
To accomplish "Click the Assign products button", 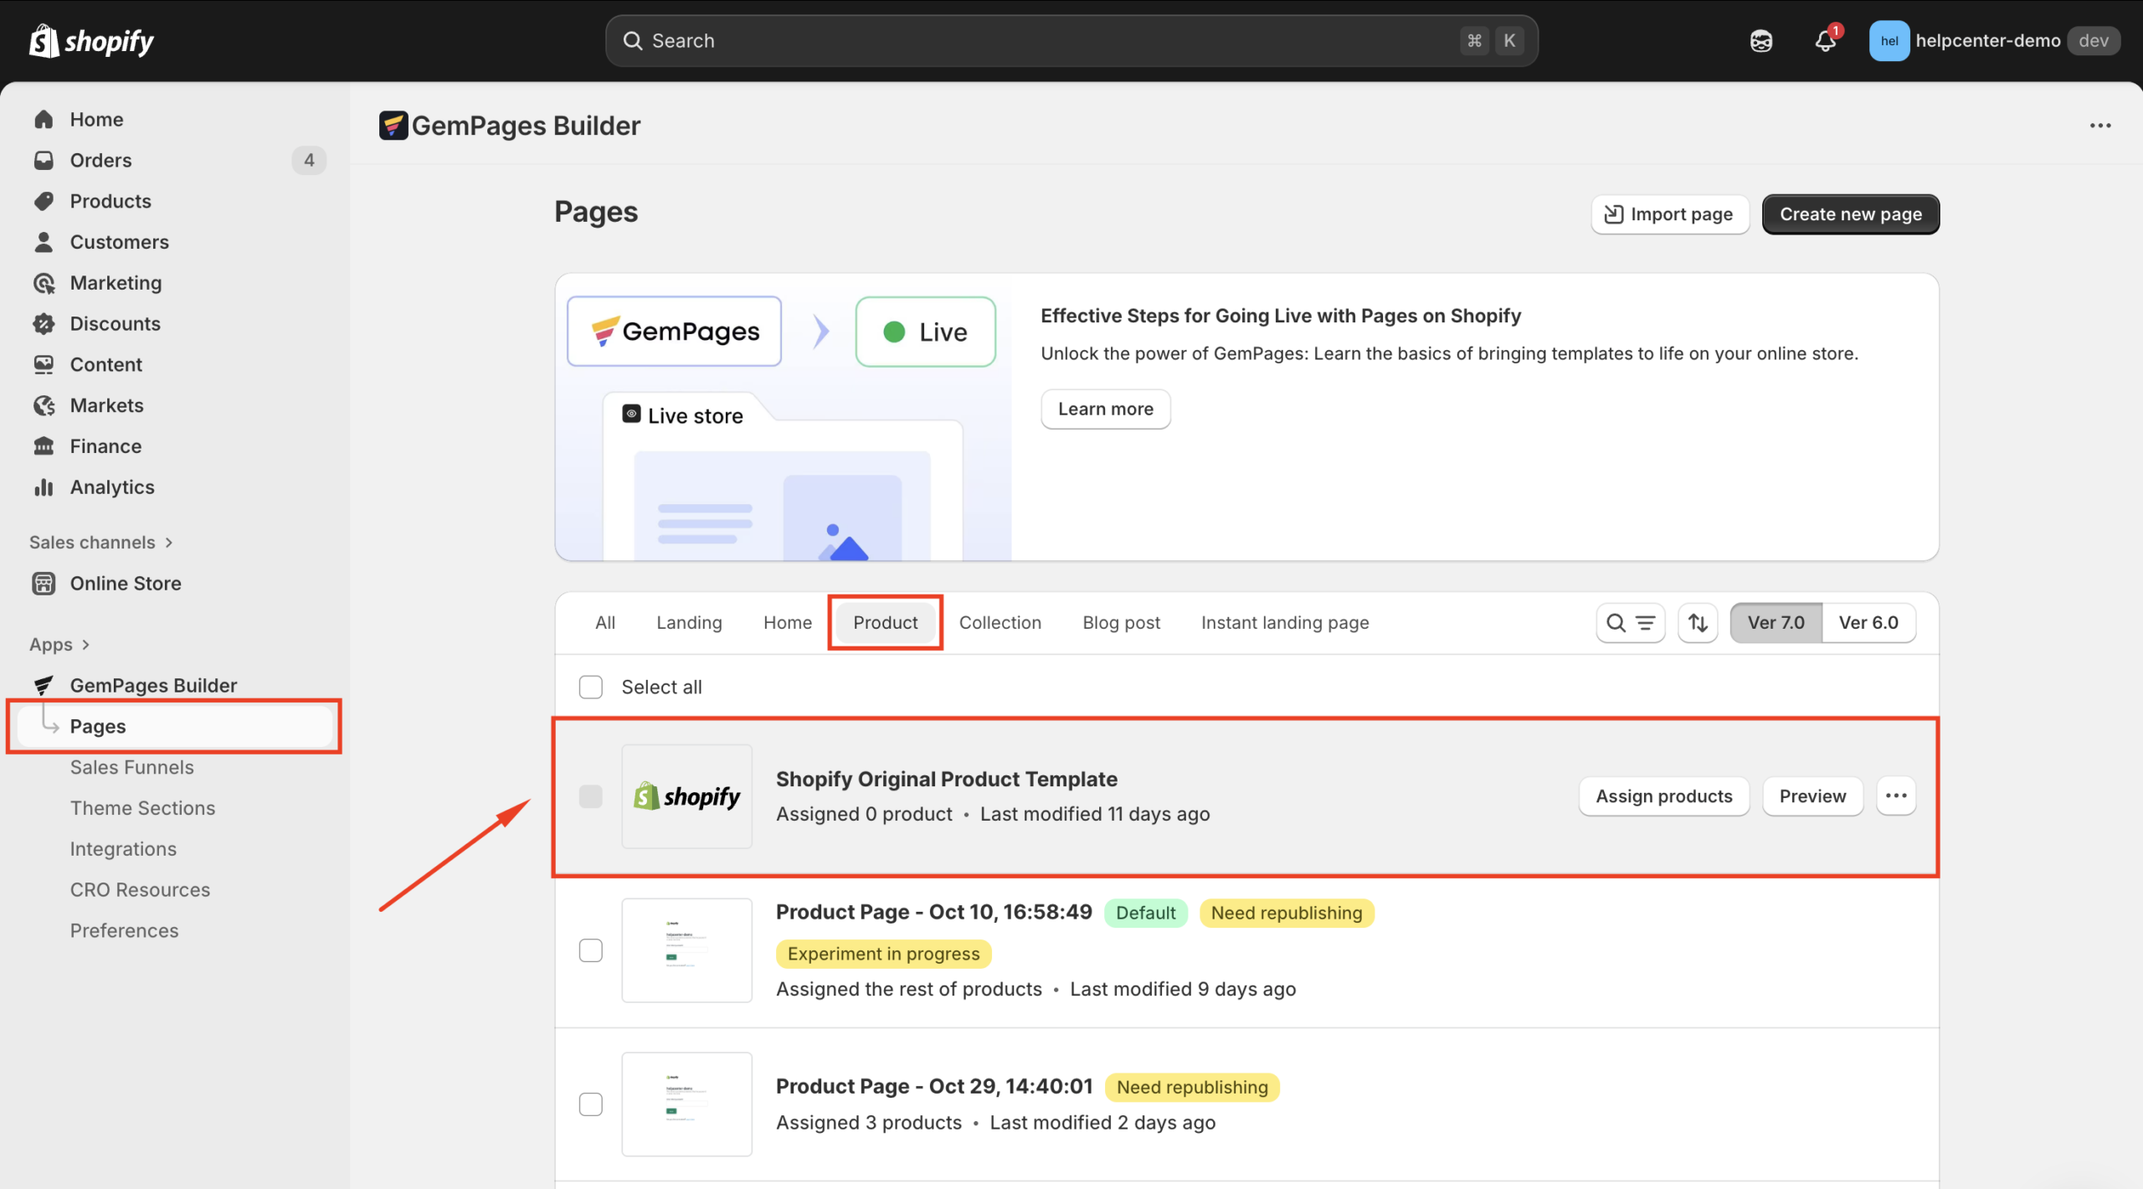I will [1663, 796].
